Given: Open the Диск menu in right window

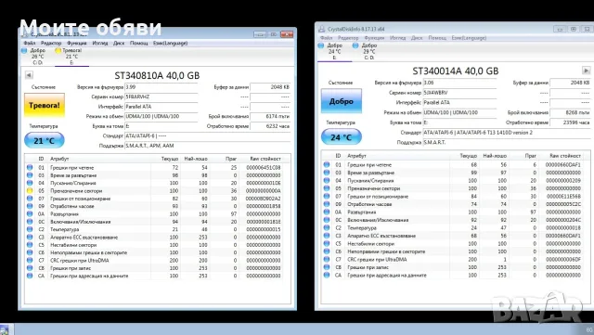Looking at the screenshot, I should 417,38.
